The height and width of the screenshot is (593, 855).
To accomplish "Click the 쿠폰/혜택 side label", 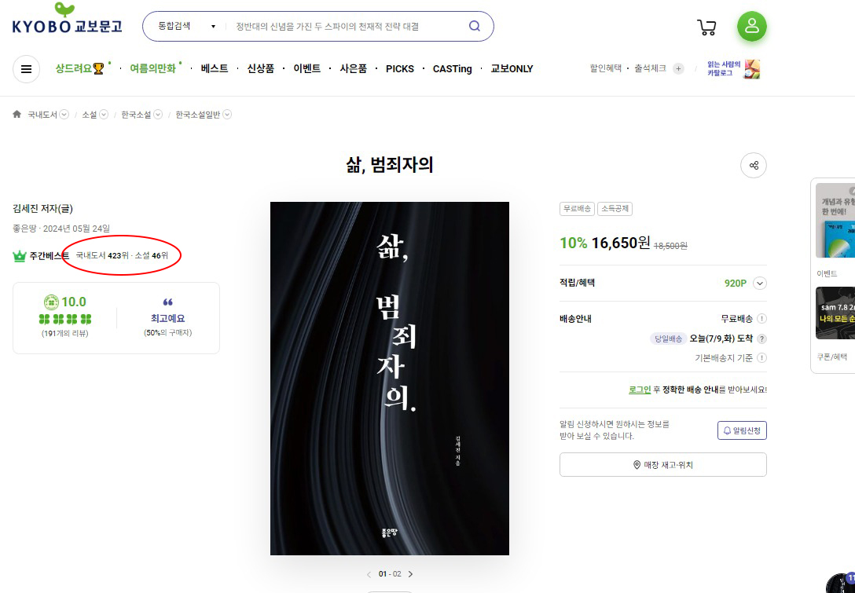I will pos(832,357).
